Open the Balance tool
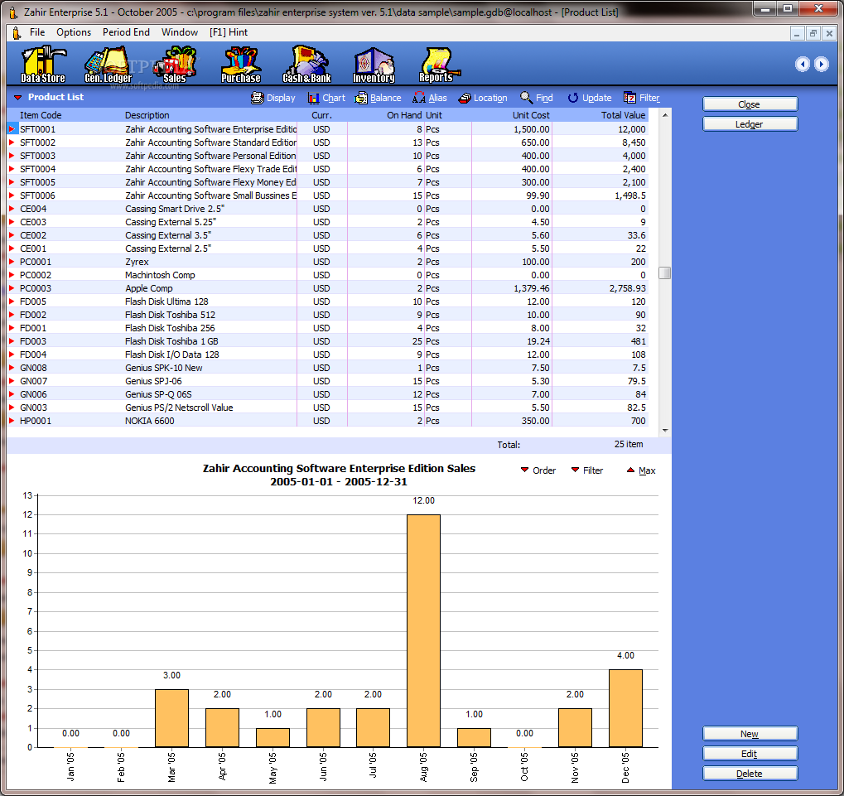Image resolution: width=844 pixels, height=796 pixels. click(x=378, y=98)
